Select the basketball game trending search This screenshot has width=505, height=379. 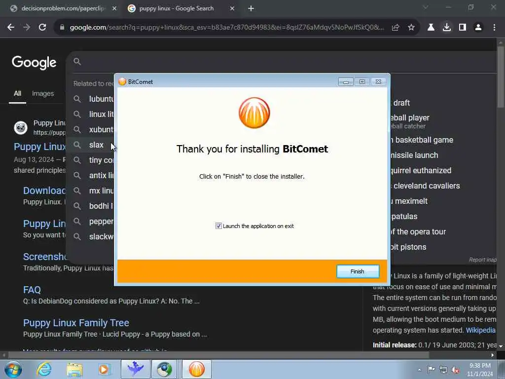coord(422,140)
